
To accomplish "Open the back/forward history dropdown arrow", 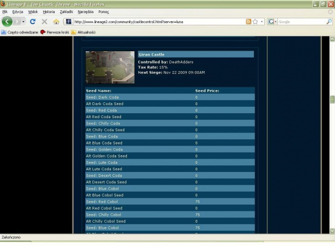I will [23, 22].
